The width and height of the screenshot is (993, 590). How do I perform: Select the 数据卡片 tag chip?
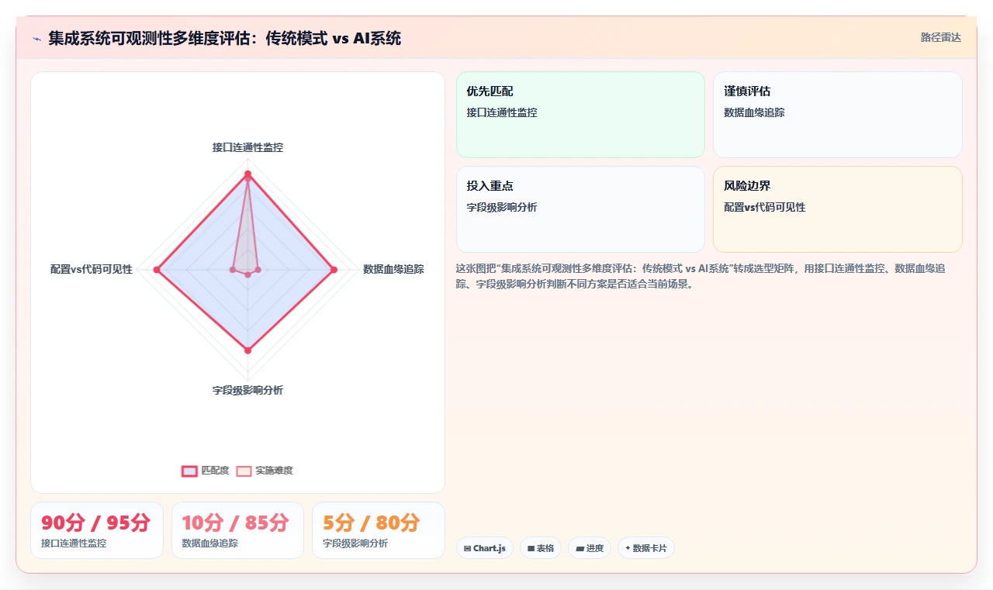tap(646, 548)
